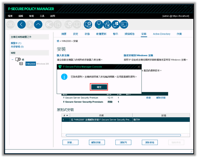The height and width of the screenshot is (158, 198).
Task: Click the uninstall... button at bottom
Action: point(97,142)
